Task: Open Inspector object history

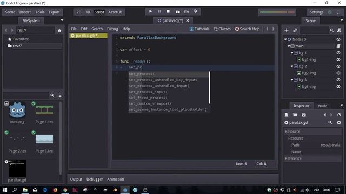Action: coord(339,115)
